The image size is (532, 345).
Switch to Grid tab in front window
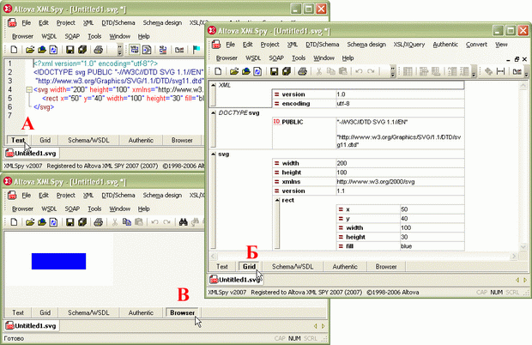(x=248, y=267)
